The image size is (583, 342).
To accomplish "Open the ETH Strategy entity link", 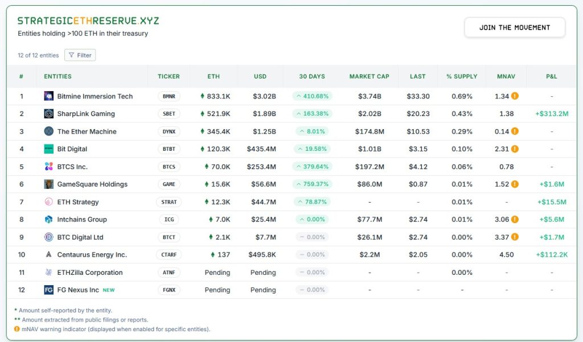I will (x=78, y=202).
